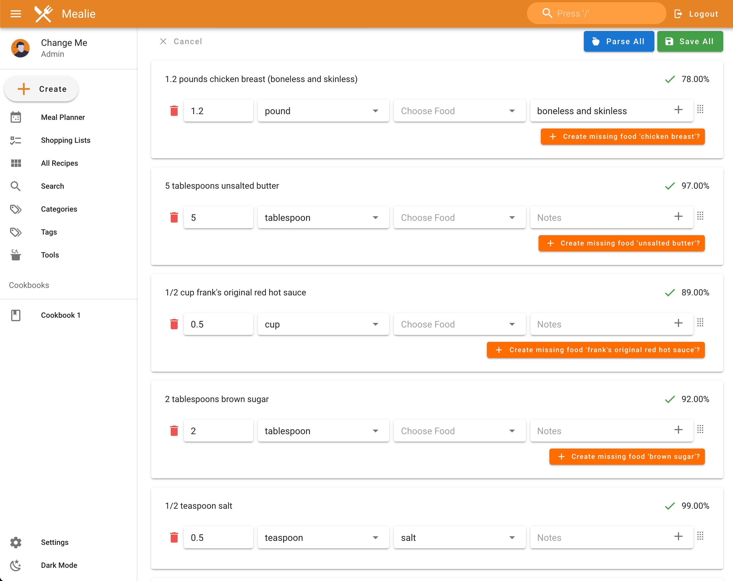Click the user avatar picture

click(x=20, y=48)
